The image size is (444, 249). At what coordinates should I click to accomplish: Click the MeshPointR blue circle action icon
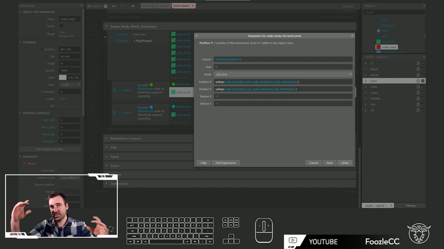pyautogui.click(x=173, y=107)
